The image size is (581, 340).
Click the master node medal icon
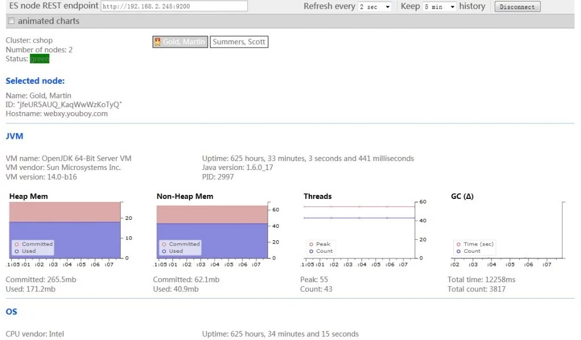click(158, 42)
